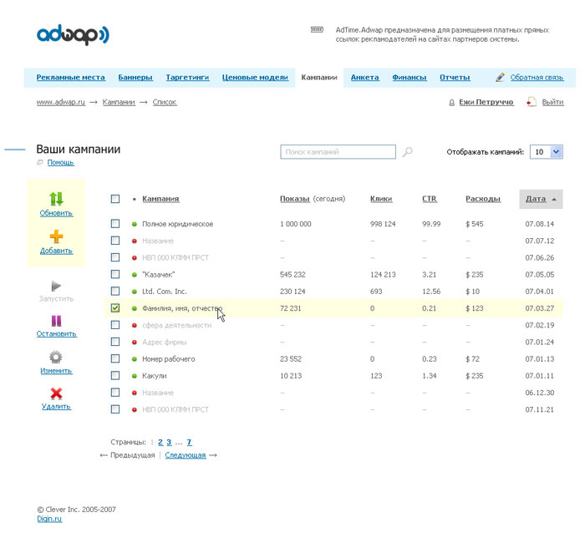Check the "Полное юридическое" campaign checkbox
The height and width of the screenshot is (538, 585).
point(115,224)
